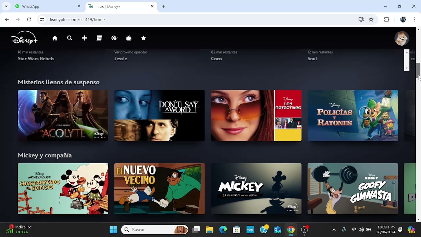Click the Misterios llenos de suspenso heading

point(59,82)
